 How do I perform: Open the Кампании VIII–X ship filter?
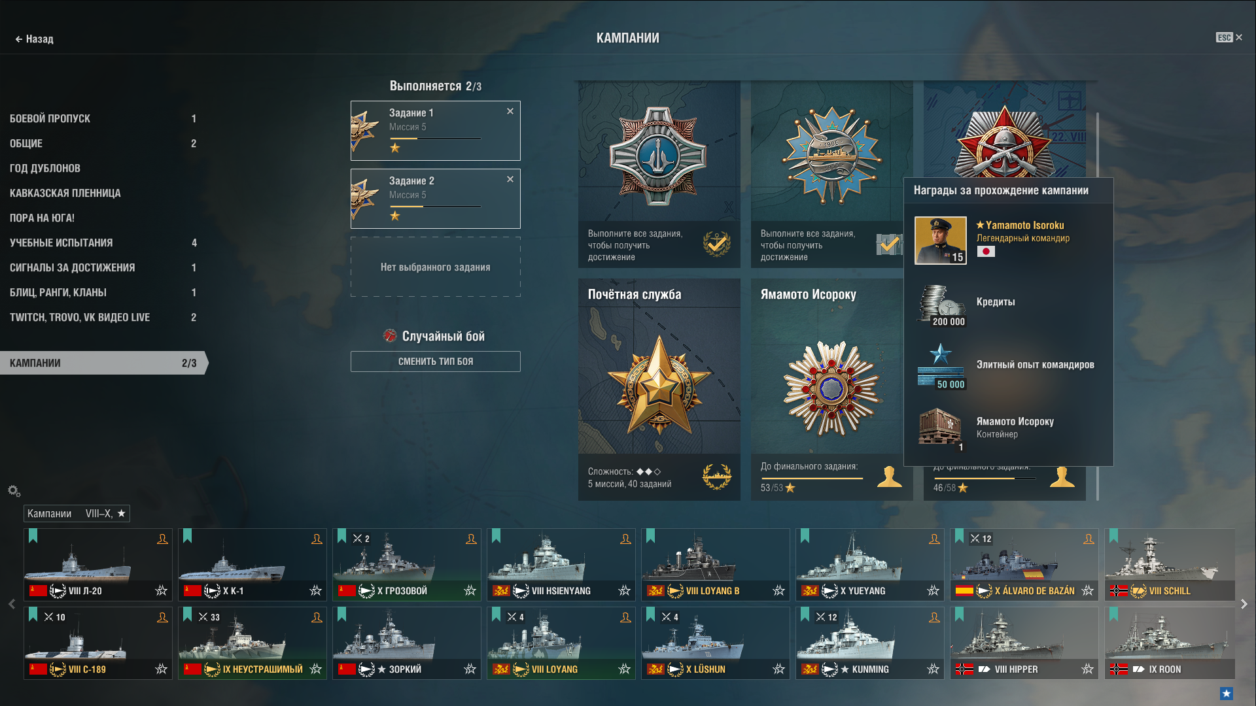pos(77,514)
